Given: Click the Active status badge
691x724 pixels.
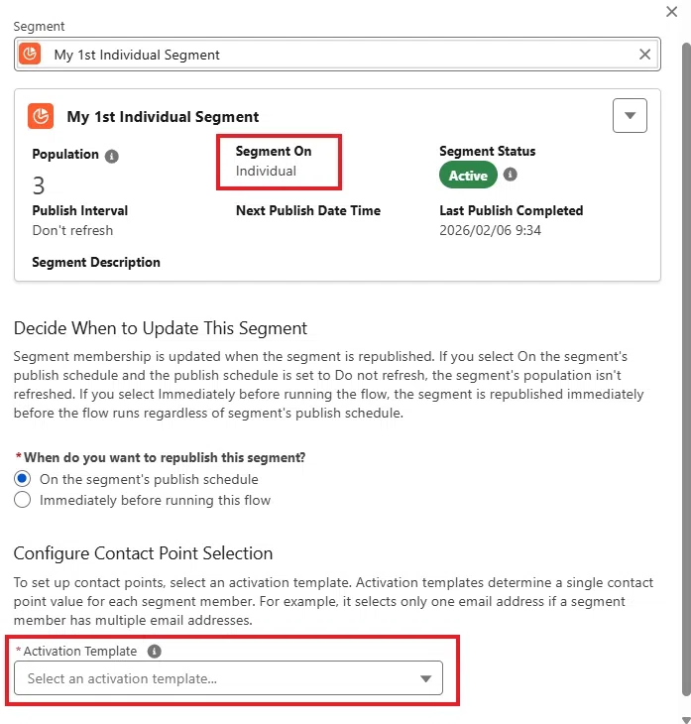Looking at the screenshot, I should pyautogui.click(x=468, y=176).
